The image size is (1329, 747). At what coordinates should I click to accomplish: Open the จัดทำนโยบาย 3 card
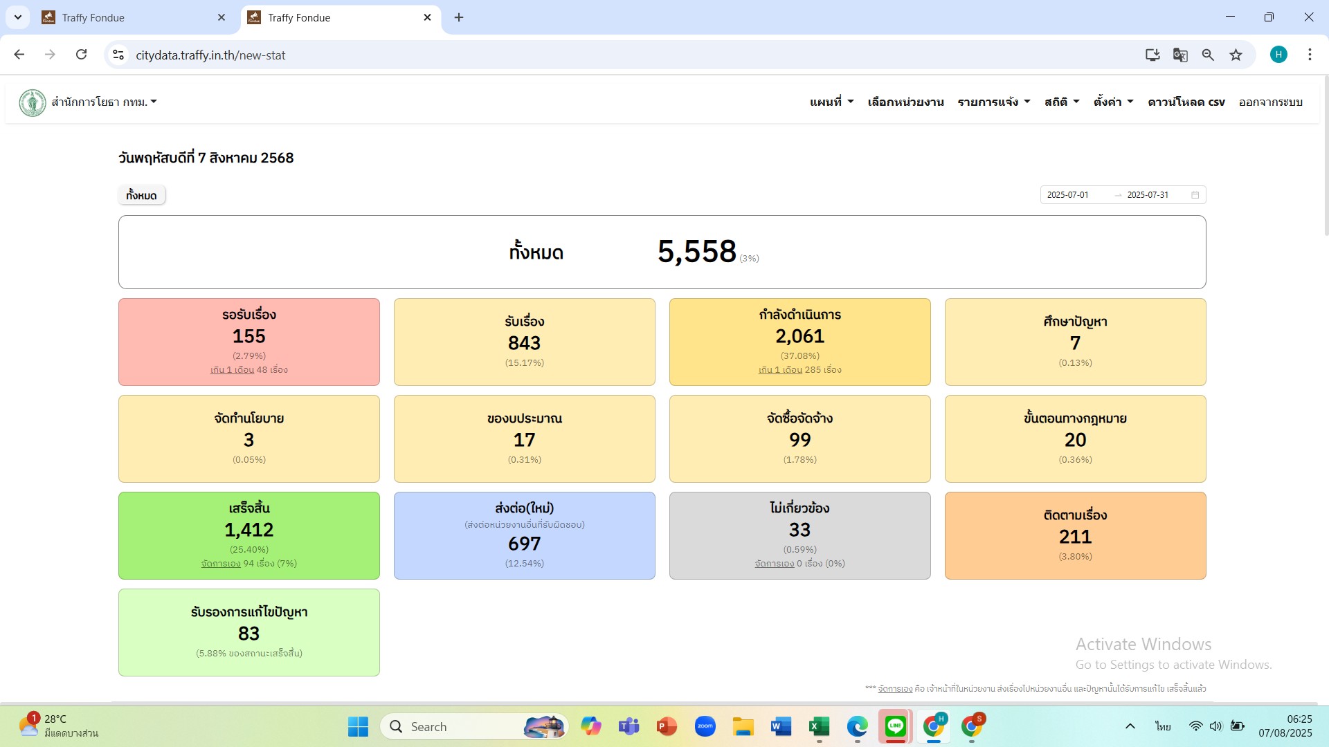pyautogui.click(x=249, y=439)
